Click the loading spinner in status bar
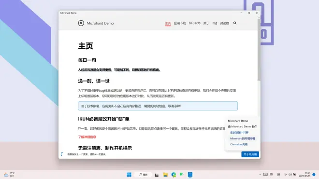Image resolution: width=319 pixels, height=179 pixels. click(62, 154)
